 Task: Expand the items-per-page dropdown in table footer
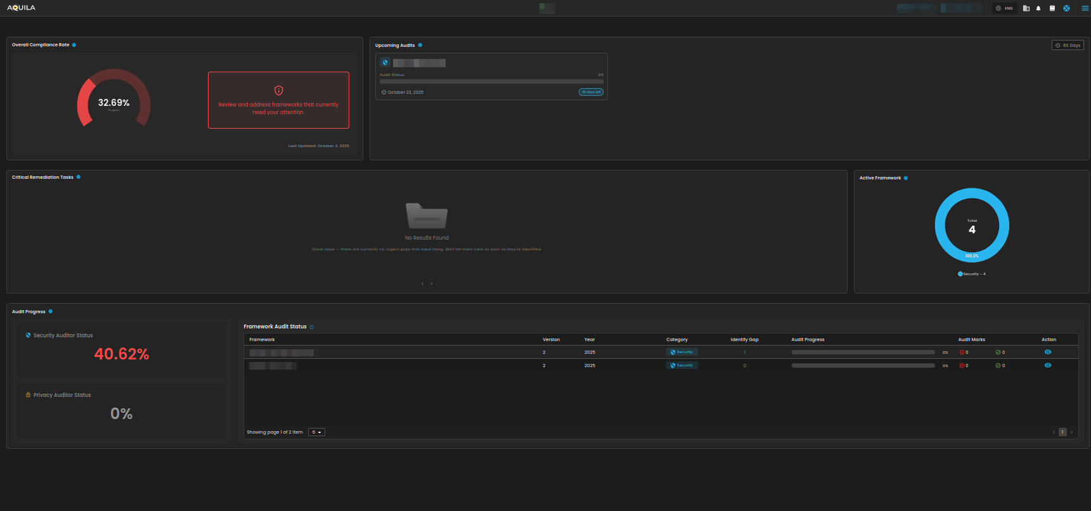point(316,432)
